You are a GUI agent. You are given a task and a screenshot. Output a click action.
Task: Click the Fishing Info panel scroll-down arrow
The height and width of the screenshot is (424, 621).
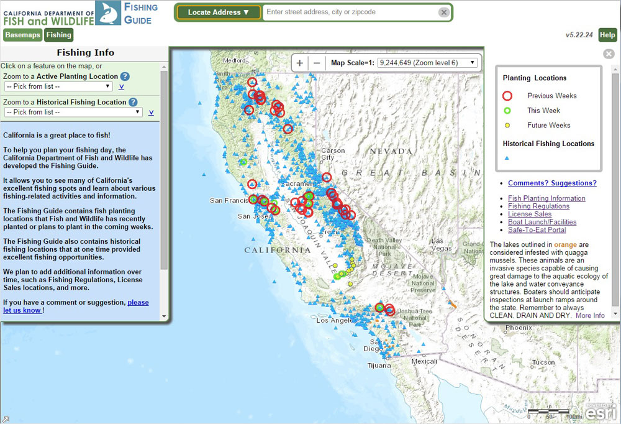pos(164,316)
